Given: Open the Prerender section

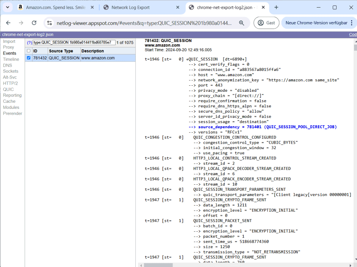Looking at the screenshot, I should click(x=13, y=113).
